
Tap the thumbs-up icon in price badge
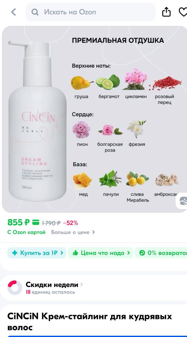(x=76, y=253)
